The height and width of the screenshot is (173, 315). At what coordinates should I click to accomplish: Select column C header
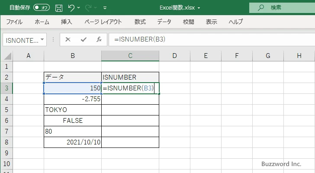130,56
